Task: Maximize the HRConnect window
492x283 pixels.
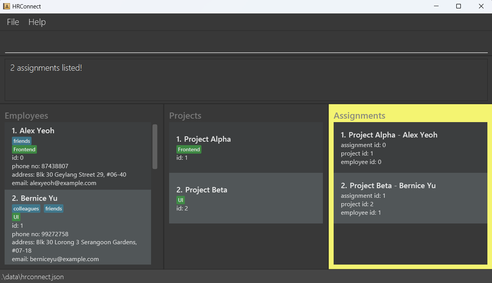Action: point(459,6)
